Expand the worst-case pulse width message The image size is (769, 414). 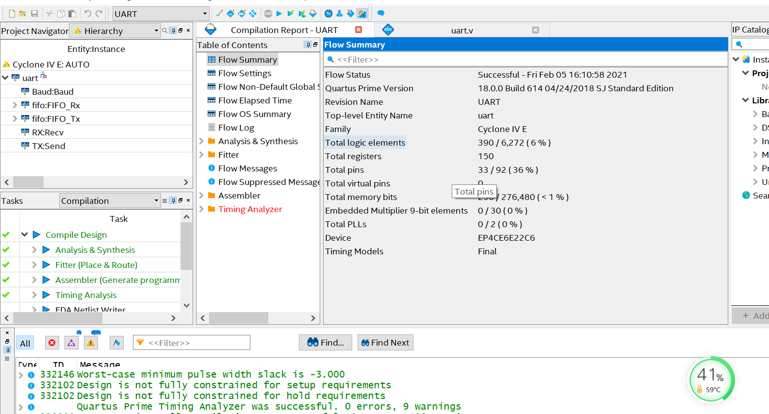20,375
